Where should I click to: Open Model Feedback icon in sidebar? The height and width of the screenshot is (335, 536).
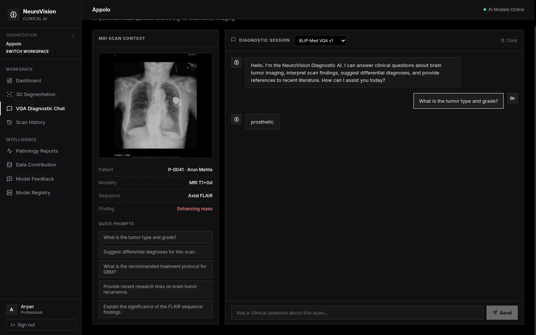coord(9,179)
